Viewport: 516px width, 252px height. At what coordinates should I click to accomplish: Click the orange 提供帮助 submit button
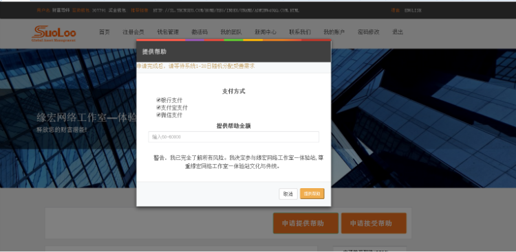pos(312,194)
